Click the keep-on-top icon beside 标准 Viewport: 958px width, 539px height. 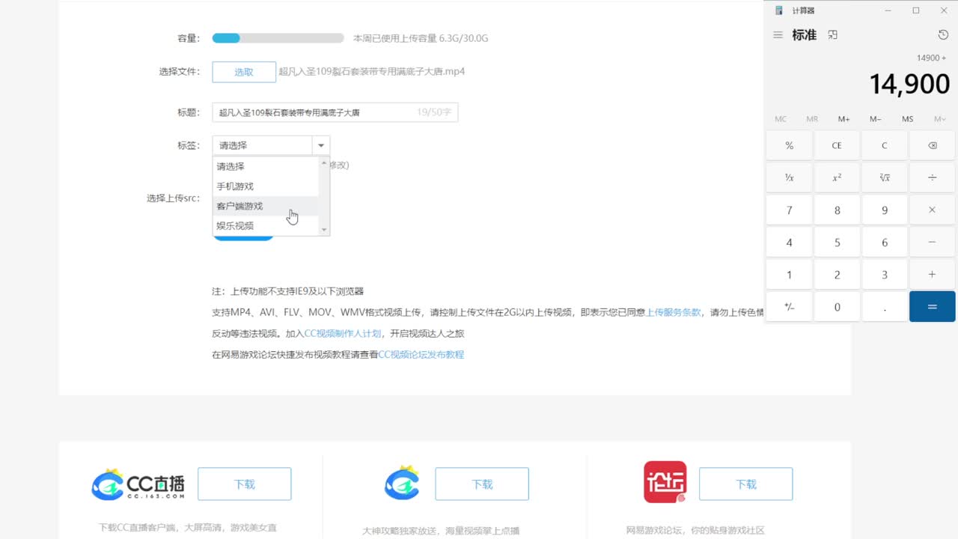pyautogui.click(x=832, y=35)
